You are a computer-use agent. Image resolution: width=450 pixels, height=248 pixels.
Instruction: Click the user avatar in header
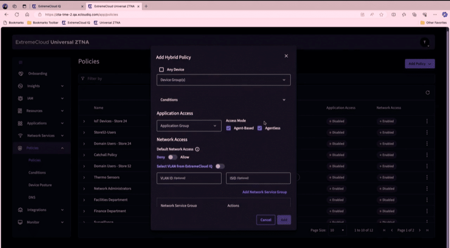(x=425, y=42)
